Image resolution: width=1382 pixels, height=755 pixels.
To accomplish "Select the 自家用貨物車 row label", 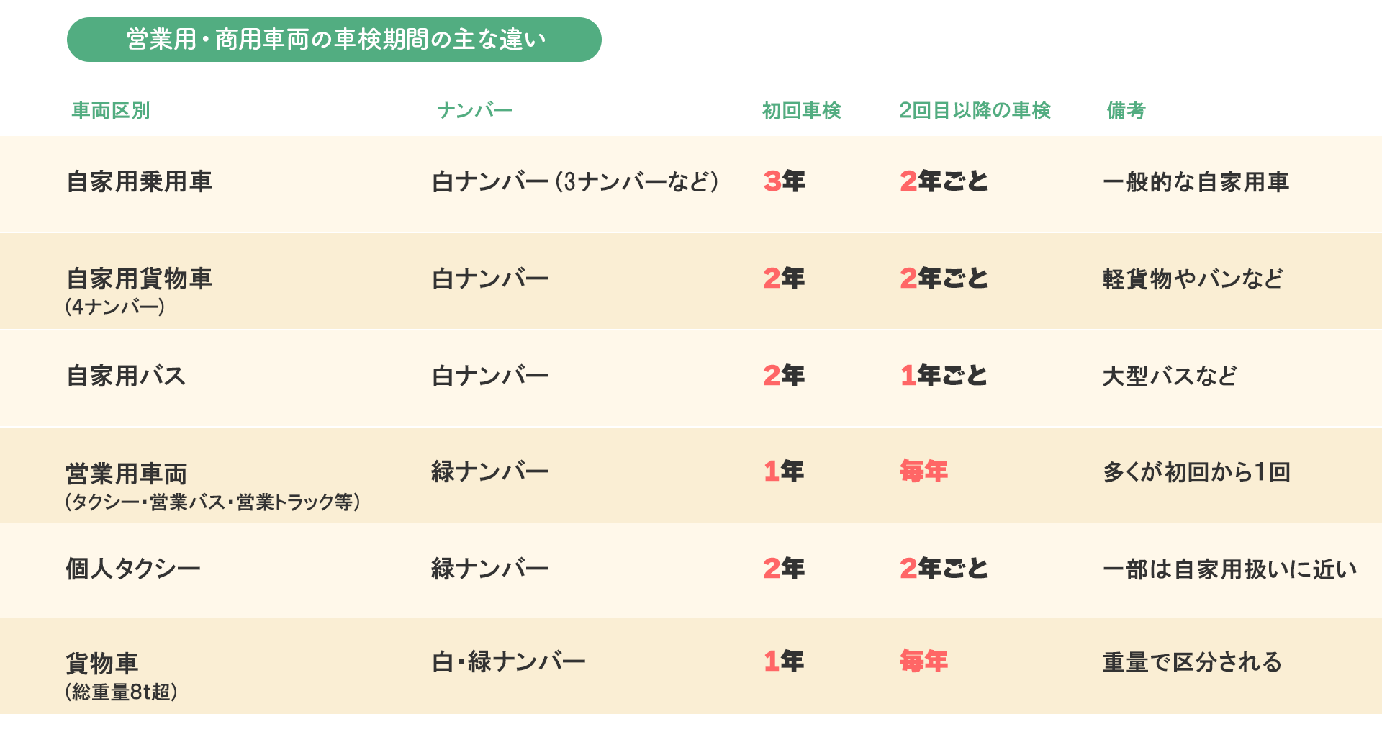I will pyautogui.click(x=140, y=279).
